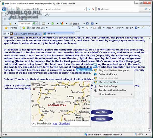Open the Help menu
153x138 pixels.
(x=47, y=14)
